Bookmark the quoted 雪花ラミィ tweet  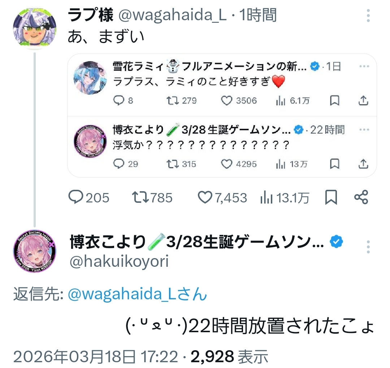(x=334, y=100)
